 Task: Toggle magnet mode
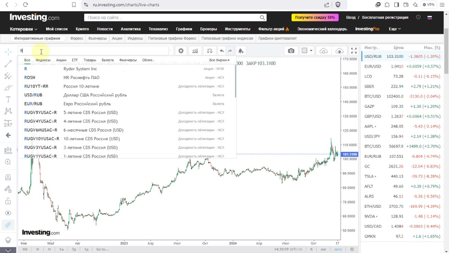pos(8,177)
